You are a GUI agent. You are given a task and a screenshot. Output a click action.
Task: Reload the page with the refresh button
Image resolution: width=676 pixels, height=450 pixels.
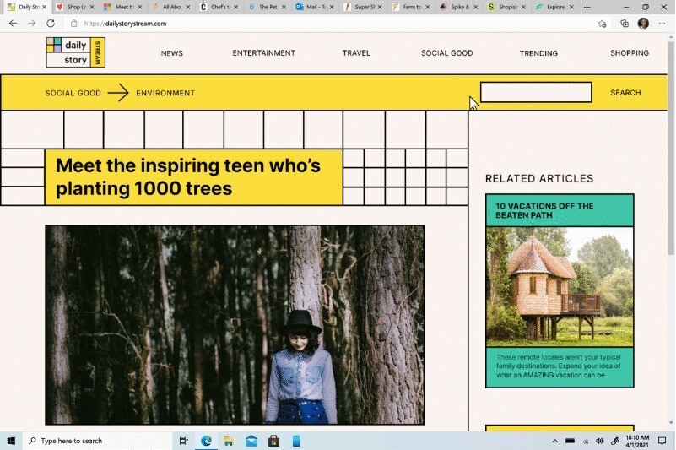point(51,24)
